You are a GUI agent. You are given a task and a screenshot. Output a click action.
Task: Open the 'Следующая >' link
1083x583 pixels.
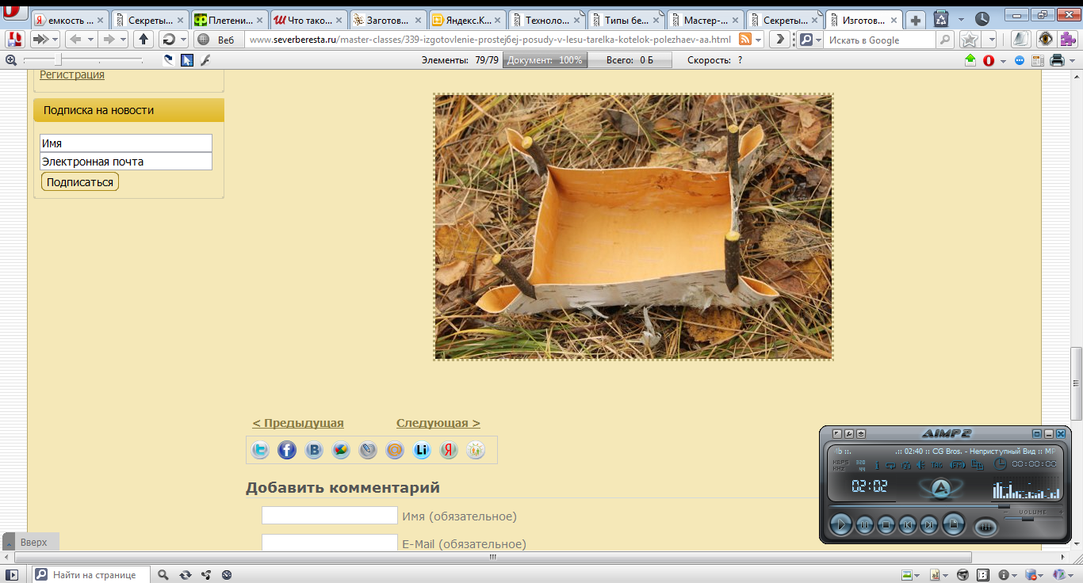[x=438, y=423]
